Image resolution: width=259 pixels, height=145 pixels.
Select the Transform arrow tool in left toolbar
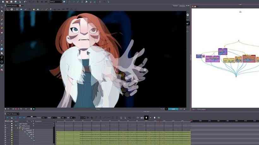[x=2, y=11]
